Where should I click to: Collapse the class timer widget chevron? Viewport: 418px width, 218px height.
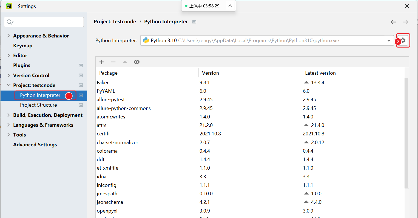point(230,6)
